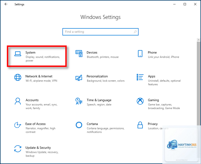Viewport: 201px width, 164px height.
Task: Click the Devices settings label
Action: pos(92,53)
